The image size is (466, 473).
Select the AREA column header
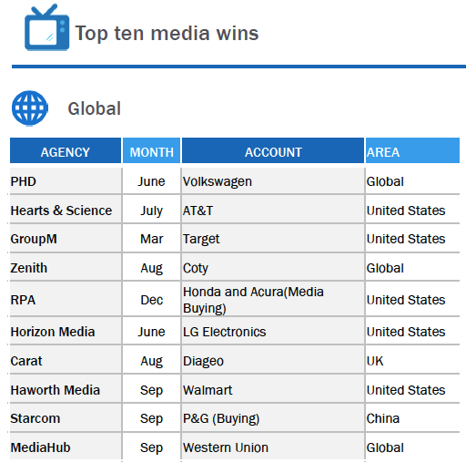412,150
